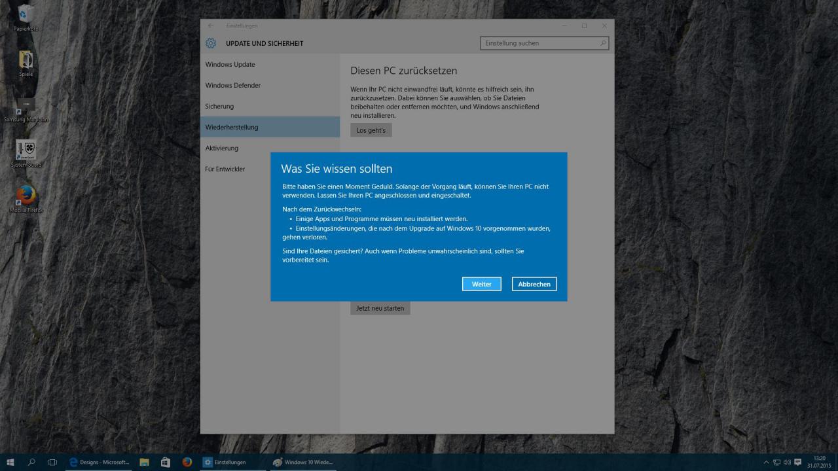838x471 pixels.
Task: Open Task View from the taskbar
Action: click(x=52, y=462)
